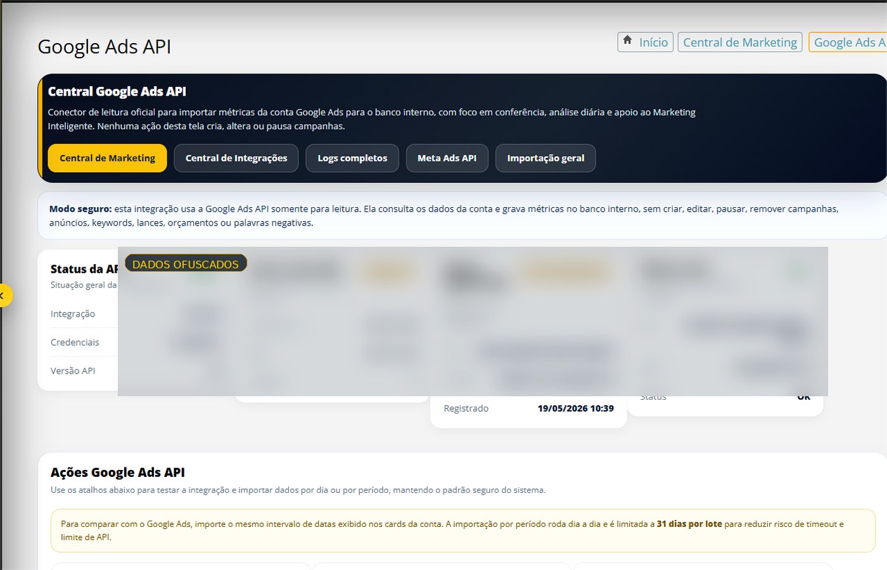This screenshot has height=570, width=887.
Task: Click the Integração row label
Action: coord(73,314)
